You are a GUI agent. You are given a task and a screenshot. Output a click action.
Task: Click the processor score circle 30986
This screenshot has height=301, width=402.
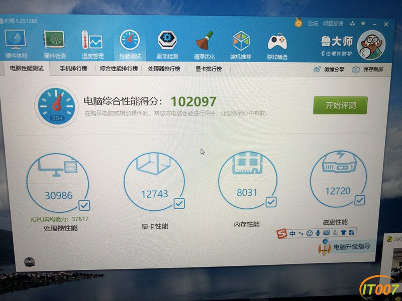tap(58, 183)
